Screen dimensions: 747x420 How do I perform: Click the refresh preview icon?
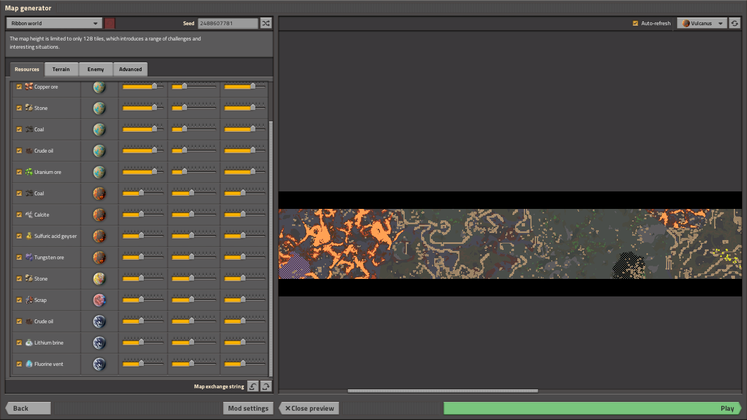(x=734, y=23)
